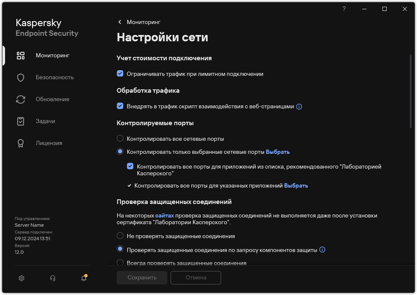Open the Лицензия section
This screenshot has width=417, height=295.
[49, 143]
